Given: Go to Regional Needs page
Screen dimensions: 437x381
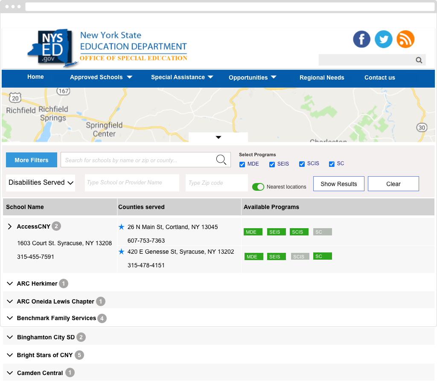Looking at the screenshot, I should coord(322,77).
